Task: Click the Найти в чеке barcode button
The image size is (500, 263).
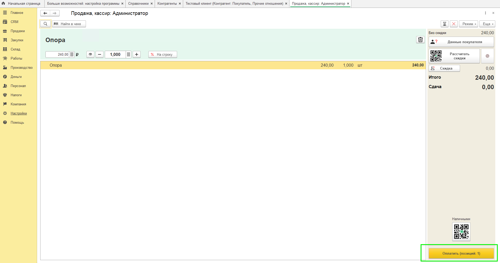Action: (69, 24)
